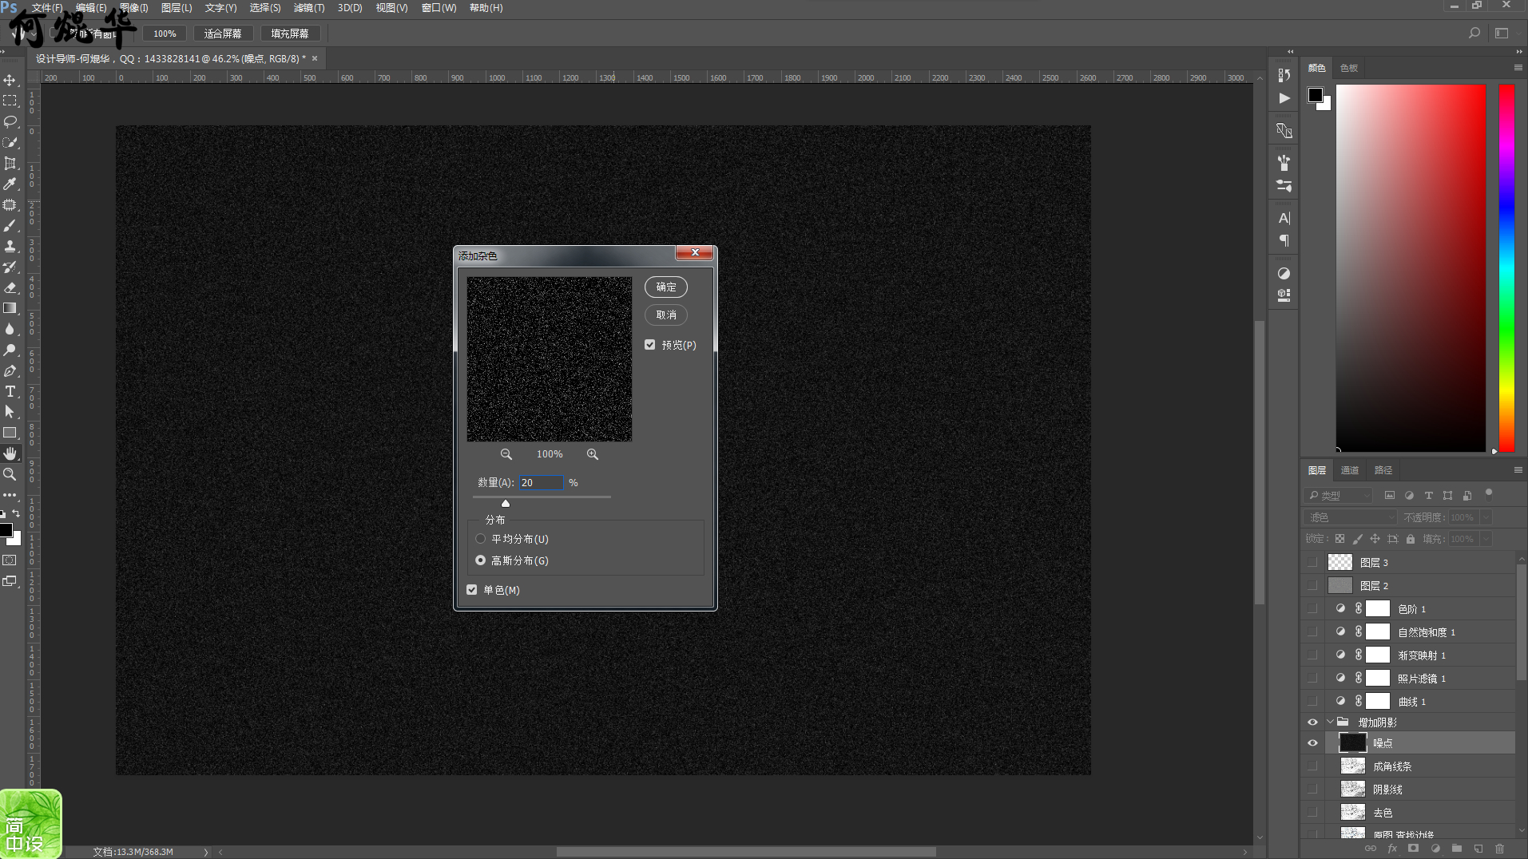Select the Hand tool
The width and height of the screenshot is (1528, 859).
pyautogui.click(x=10, y=453)
